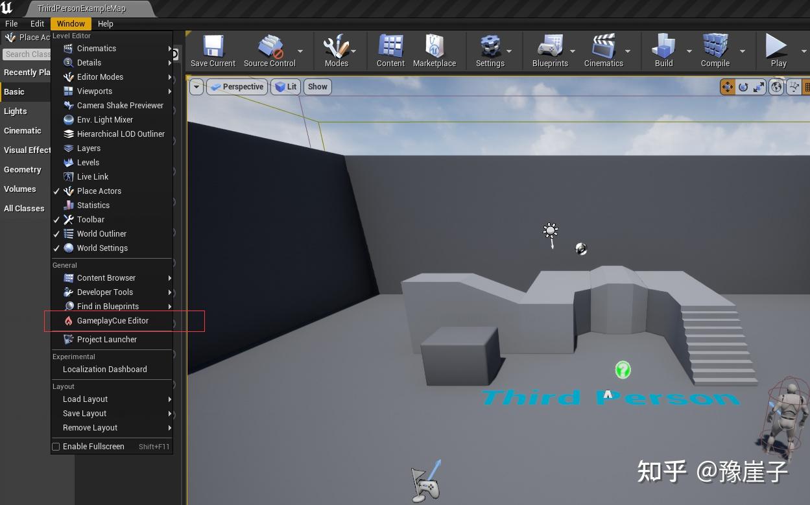Open the Help menu

pyautogui.click(x=105, y=23)
